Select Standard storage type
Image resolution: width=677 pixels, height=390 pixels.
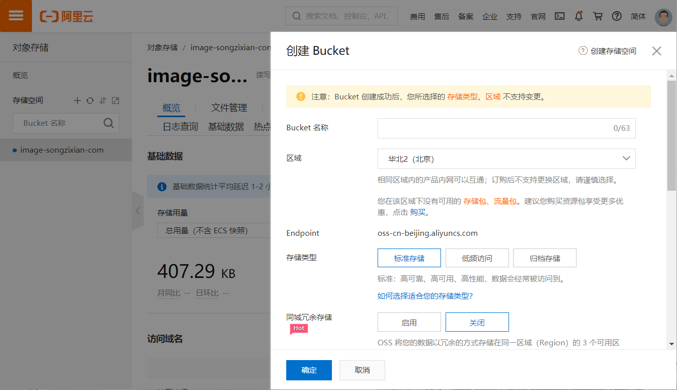(409, 258)
